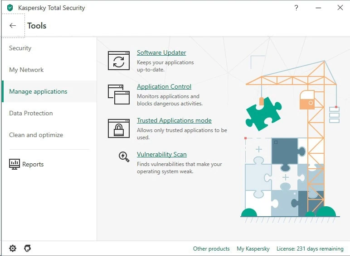Launch Trusted Applications mode link
The width and height of the screenshot is (350, 256).
pyautogui.click(x=174, y=120)
